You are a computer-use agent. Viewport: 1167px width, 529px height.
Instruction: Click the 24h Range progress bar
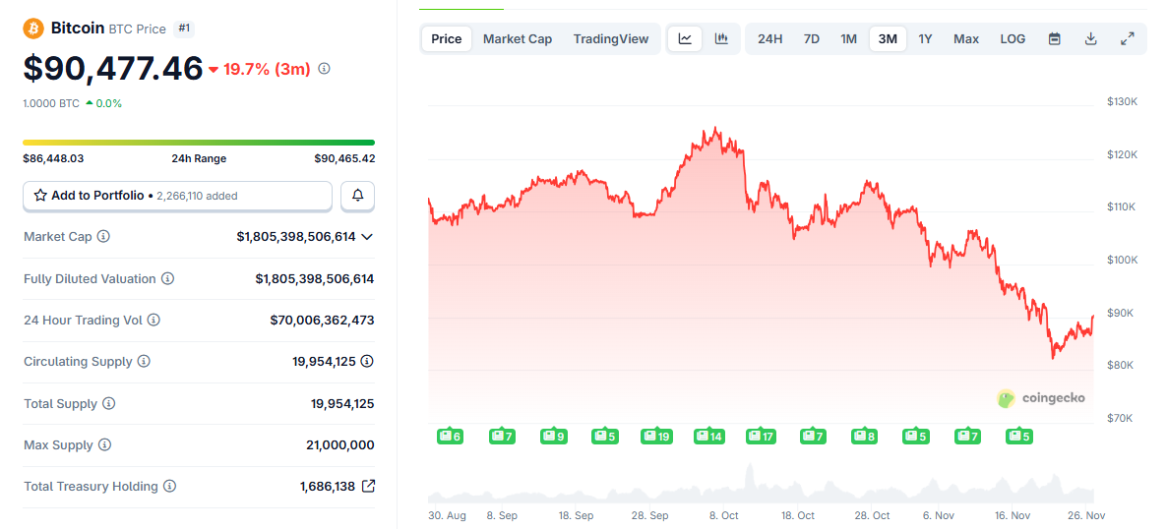click(199, 143)
